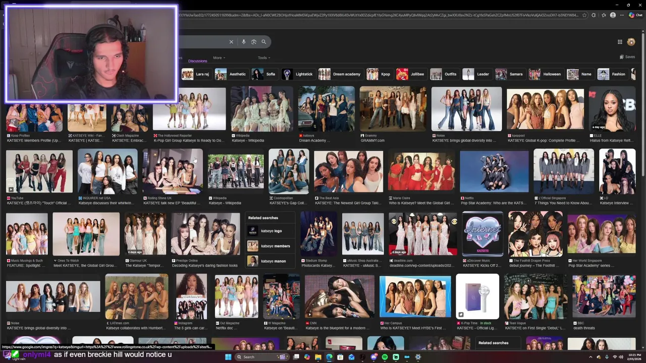Show hidden system tray icons
The image size is (646, 363).
click(x=591, y=357)
